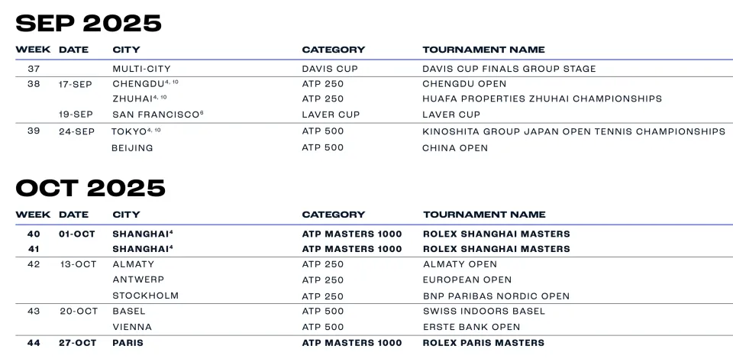Select the Davis Cup Finals Group Stage entry
The height and width of the screenshot is (362, 733).
point(509,69)
